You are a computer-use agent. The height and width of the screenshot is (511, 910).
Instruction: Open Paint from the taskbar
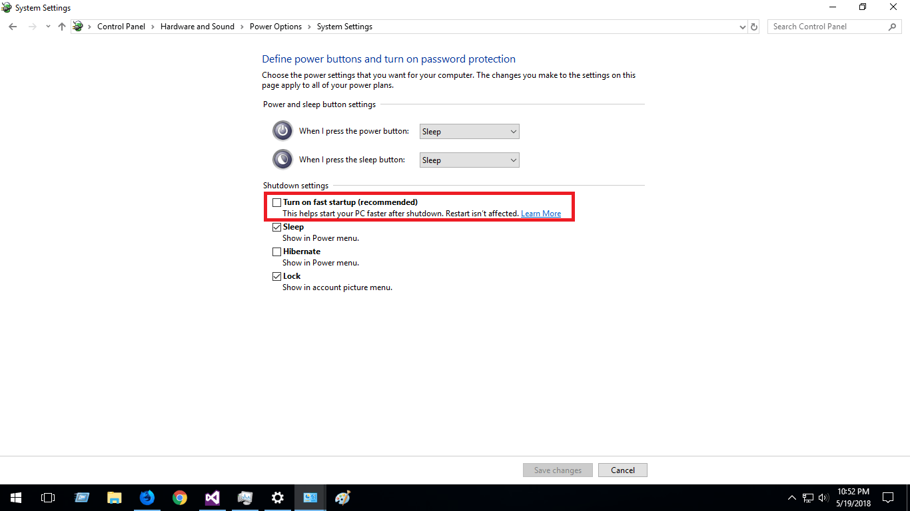tap(342, 498)
